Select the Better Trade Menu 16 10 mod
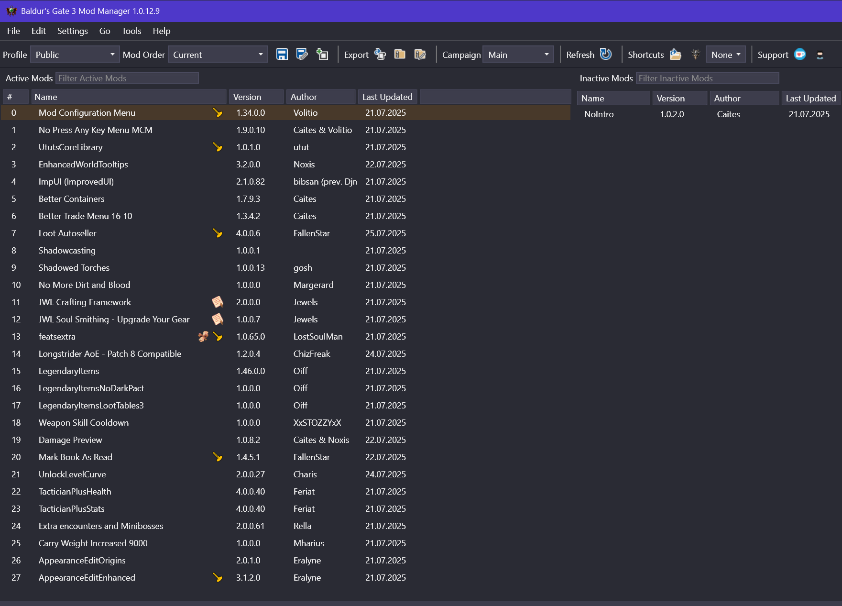Image resolution: width=842 pixels, height=606 pixels. pyautogui.click(x=286, y=216)
